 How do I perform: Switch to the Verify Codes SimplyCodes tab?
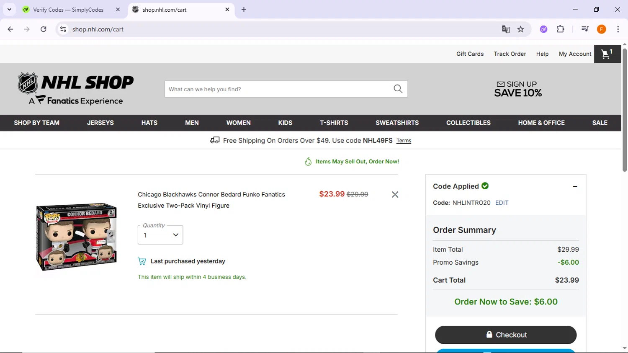coord(68,10)
